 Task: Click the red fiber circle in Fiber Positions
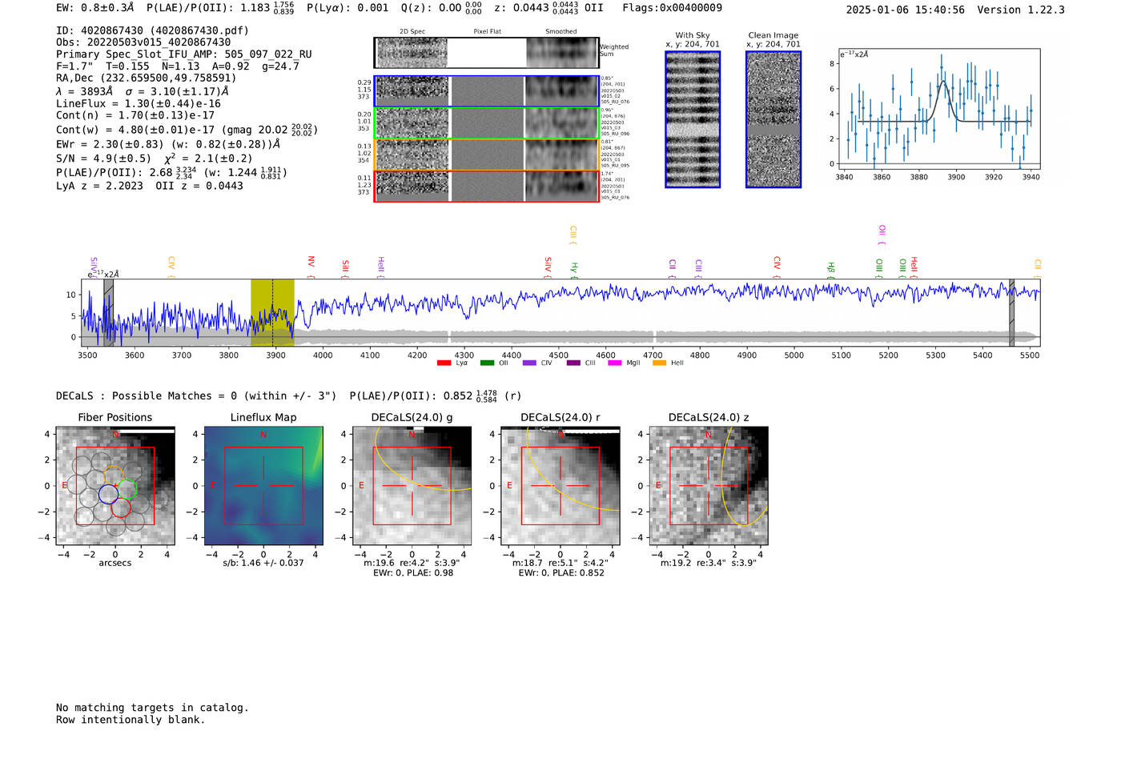tap(121, 508)
